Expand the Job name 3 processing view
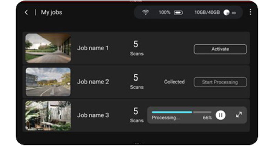This screenshot has width=274, height=146. tap(239, 115)
